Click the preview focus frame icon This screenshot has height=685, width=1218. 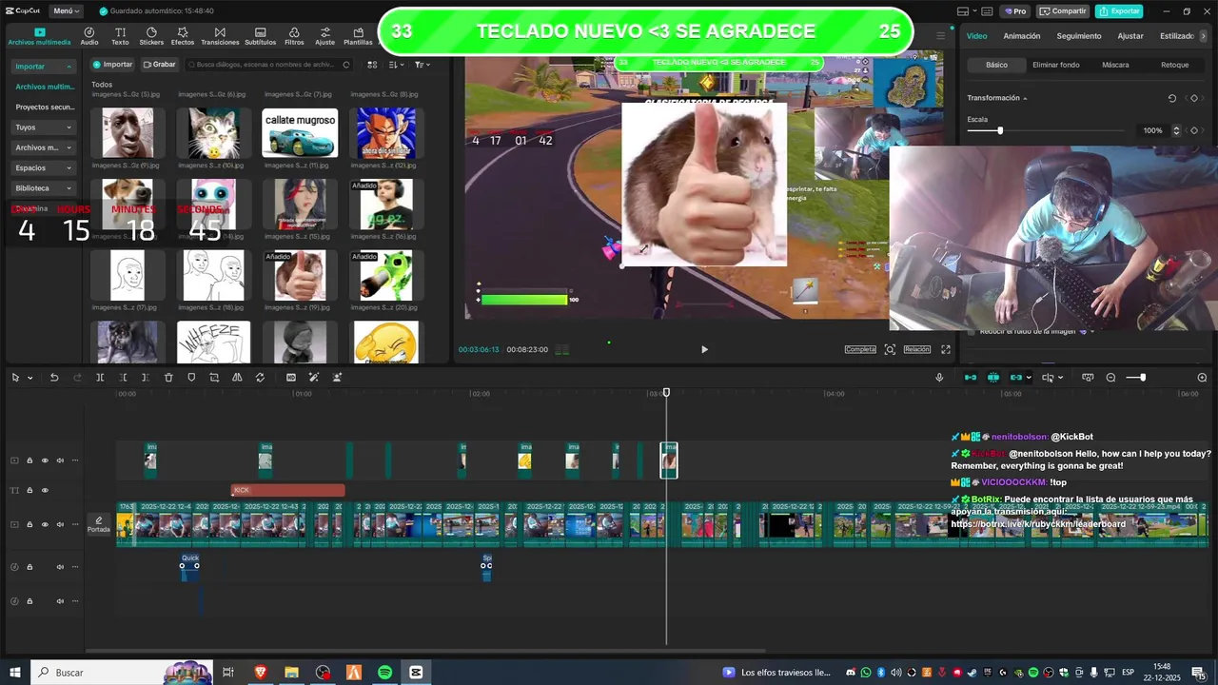tap(890, 349)
